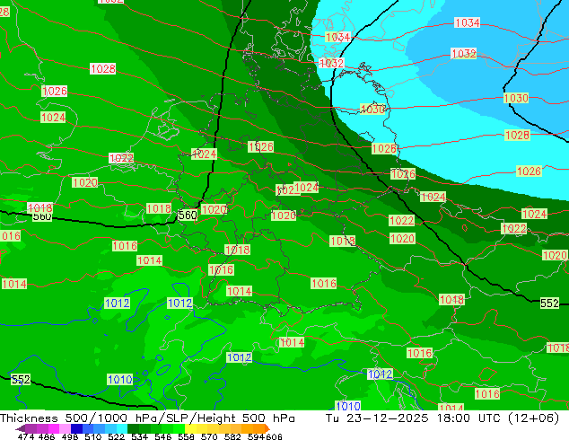Click legend value 510

tap(93, 436)
